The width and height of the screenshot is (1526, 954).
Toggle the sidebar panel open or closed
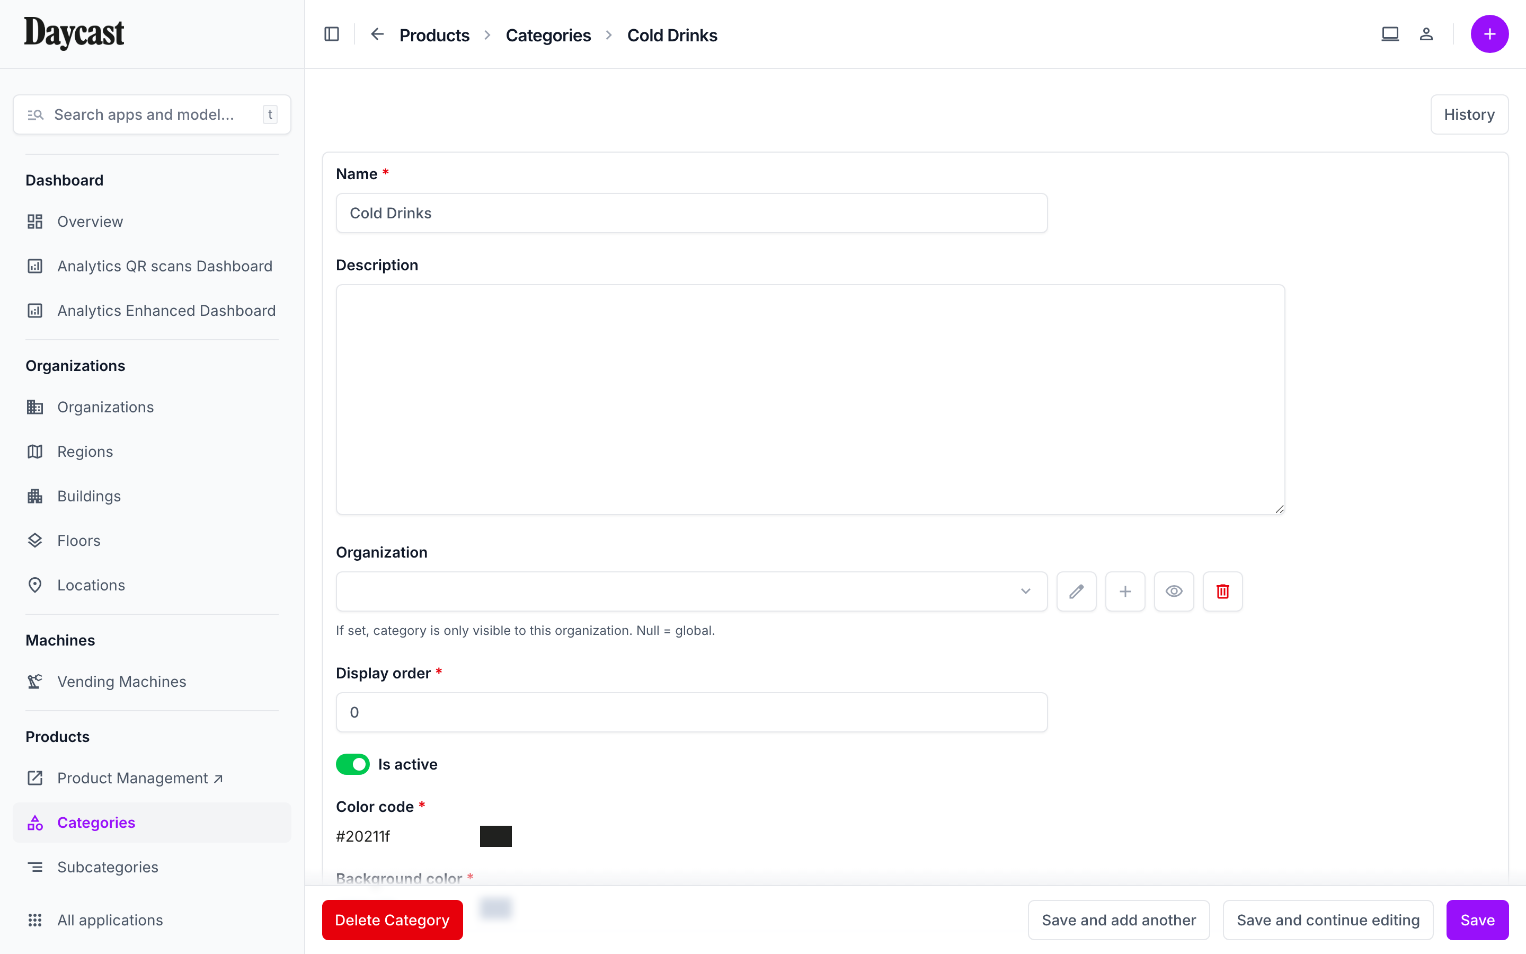coord(331,34)
